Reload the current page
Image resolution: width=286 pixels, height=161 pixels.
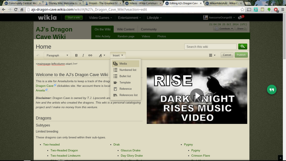click(16, 9)
